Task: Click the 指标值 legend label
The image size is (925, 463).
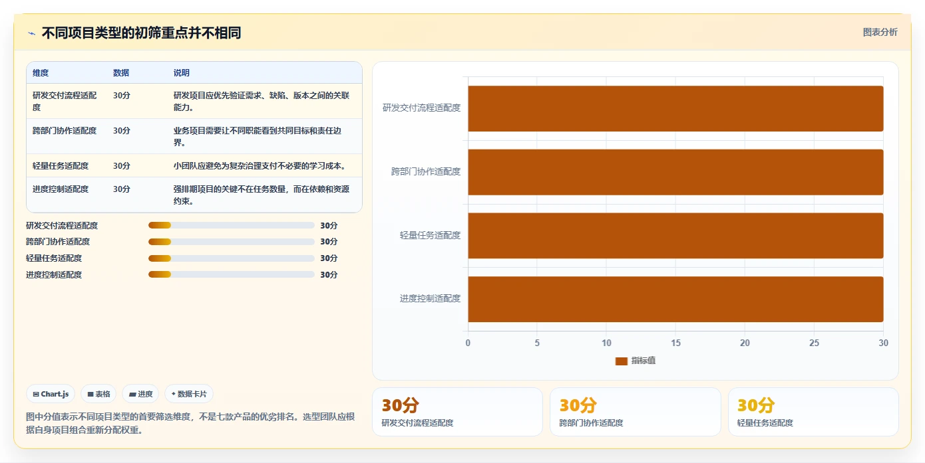Action: [x=644, y=361]
